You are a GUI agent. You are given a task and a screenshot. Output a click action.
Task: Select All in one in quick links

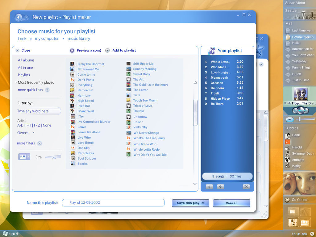click(25, 68)
